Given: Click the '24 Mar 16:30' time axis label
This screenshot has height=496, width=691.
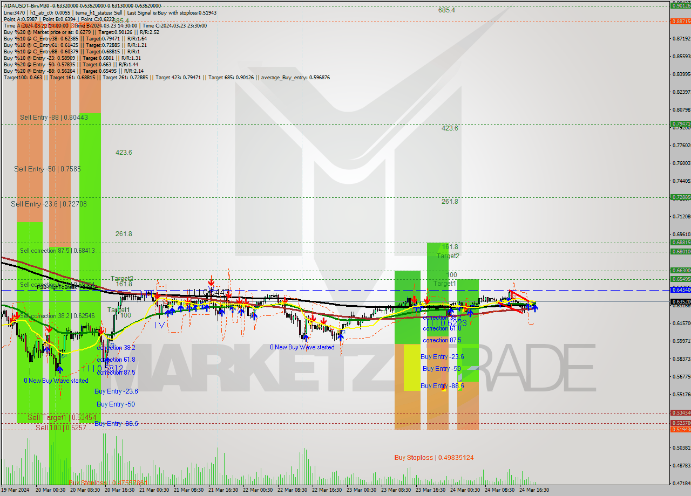Looking at the screenshot, I should click(x=534, y=490).
